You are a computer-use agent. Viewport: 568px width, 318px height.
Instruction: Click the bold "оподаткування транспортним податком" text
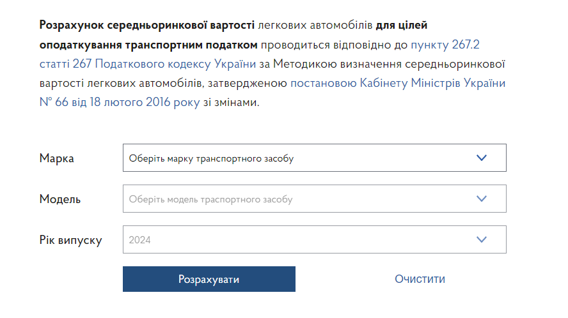[x=149, y=45]
